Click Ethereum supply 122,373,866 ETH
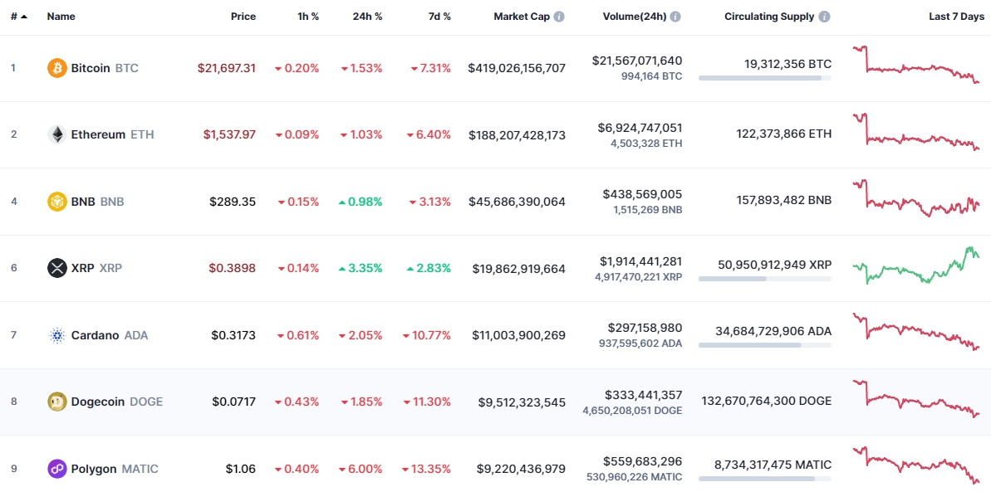This screenshot has height=497, width=991. tap(783, 134)
